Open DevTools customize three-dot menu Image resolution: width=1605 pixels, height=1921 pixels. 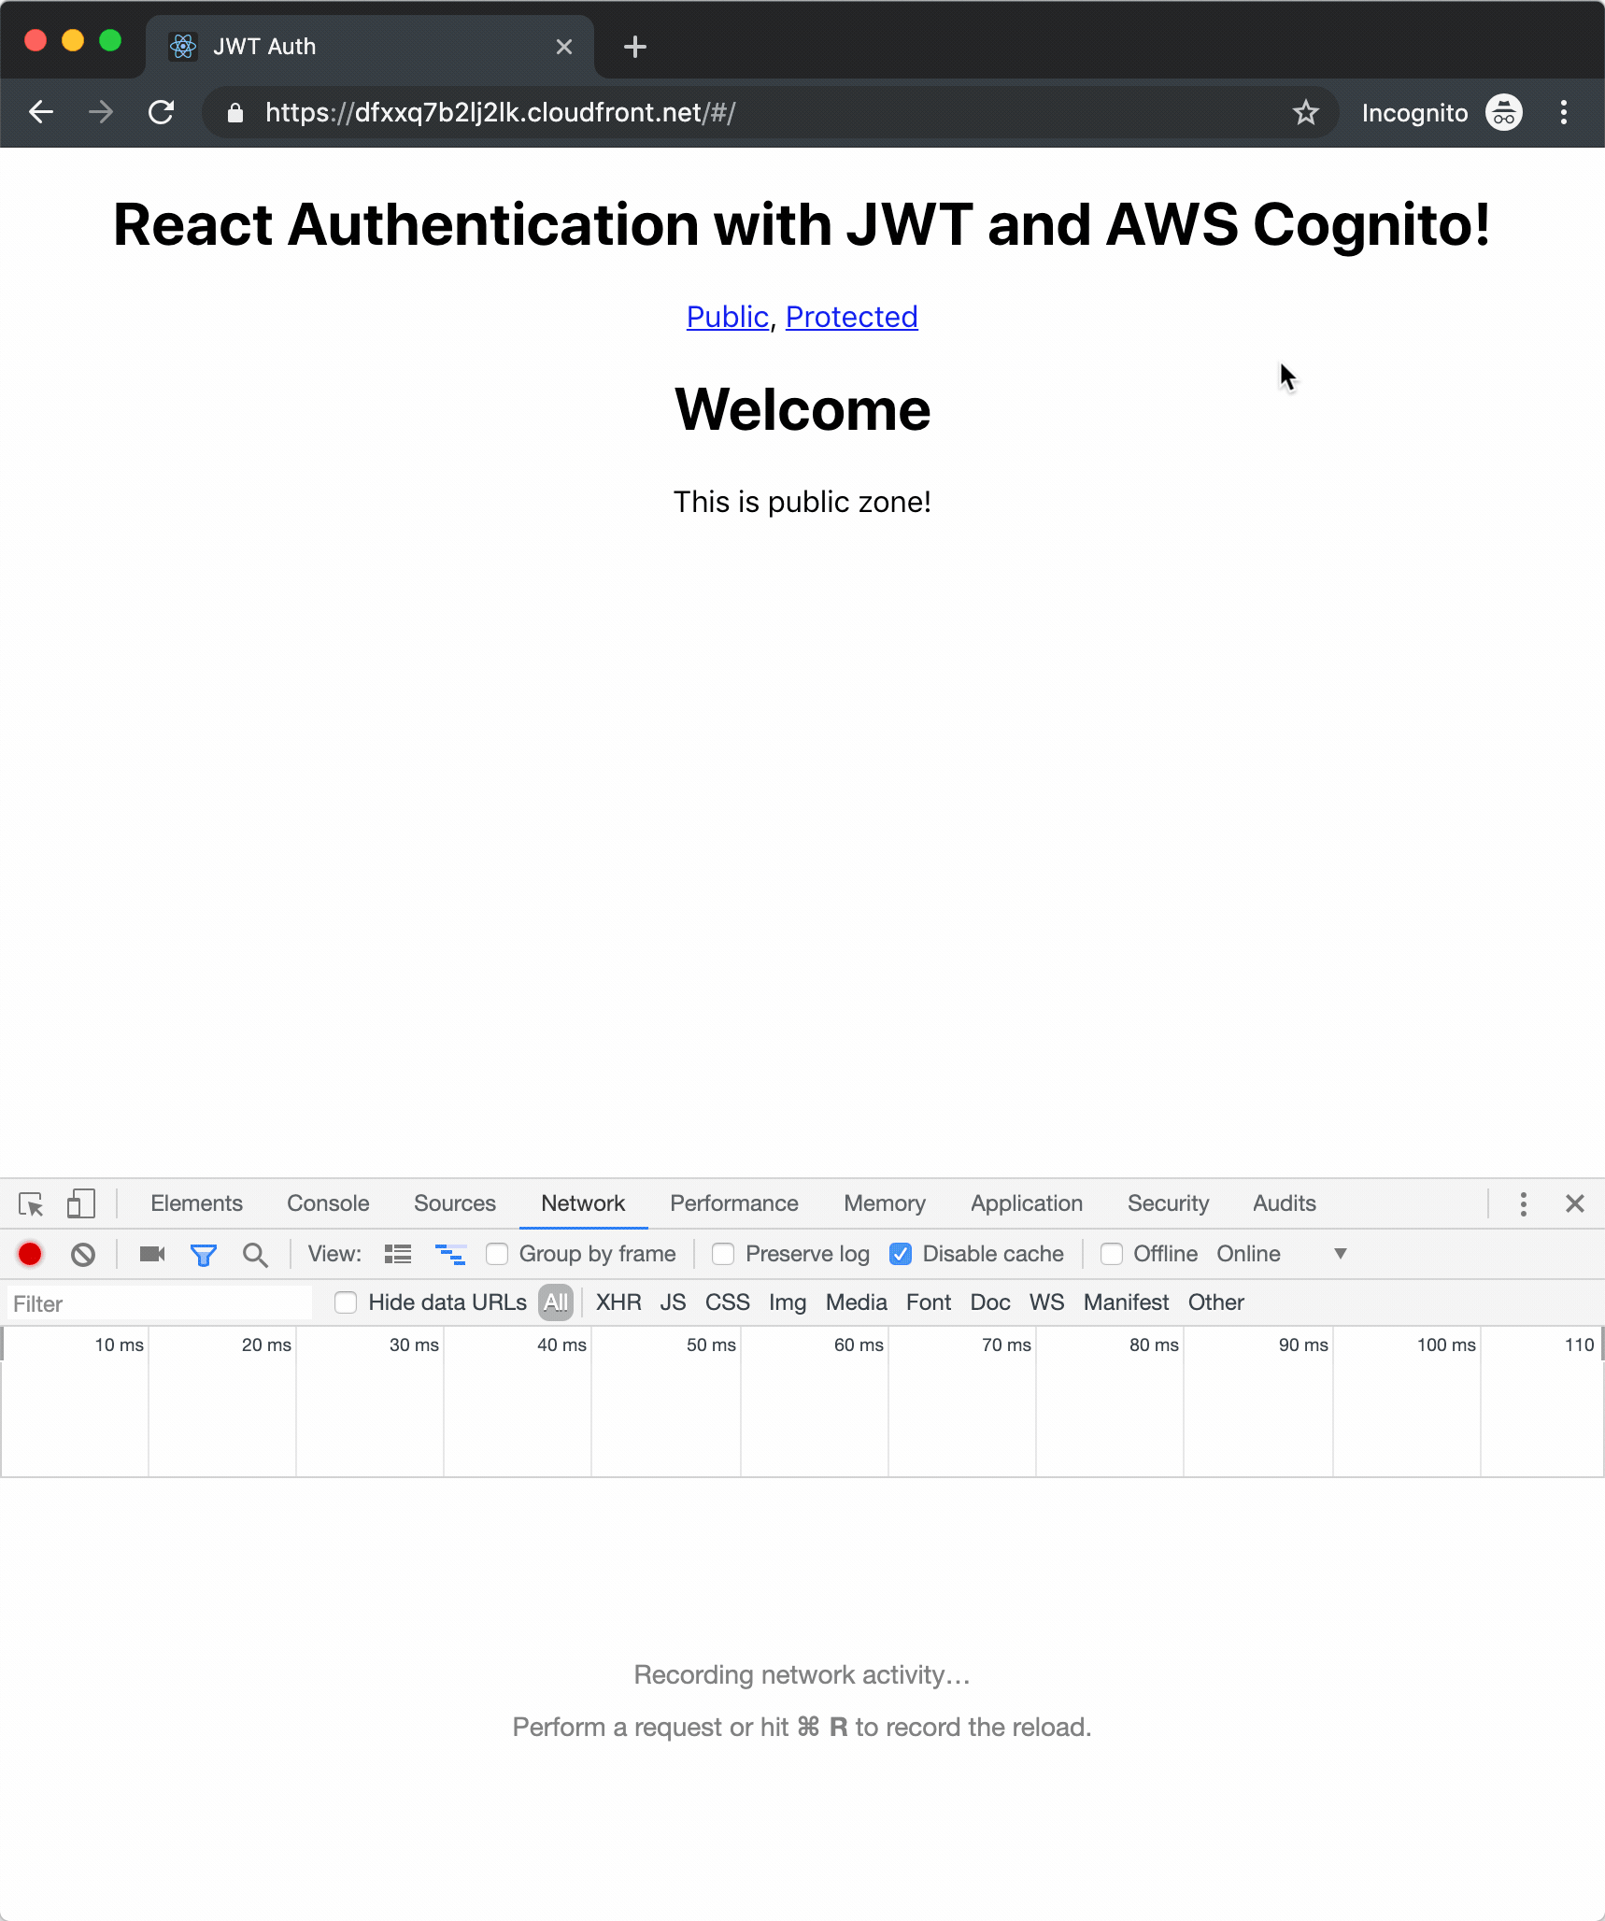[x=1524, y=1203]
